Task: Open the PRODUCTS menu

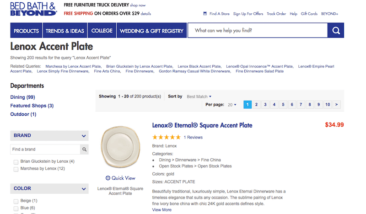Action: (x=26, y=30)
